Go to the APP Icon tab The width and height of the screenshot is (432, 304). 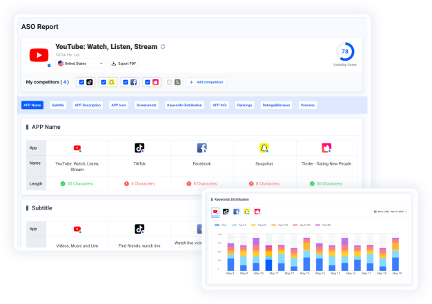[119, 105]
